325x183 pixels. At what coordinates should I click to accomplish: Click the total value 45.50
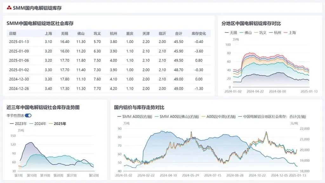click(x=178, y=42)
